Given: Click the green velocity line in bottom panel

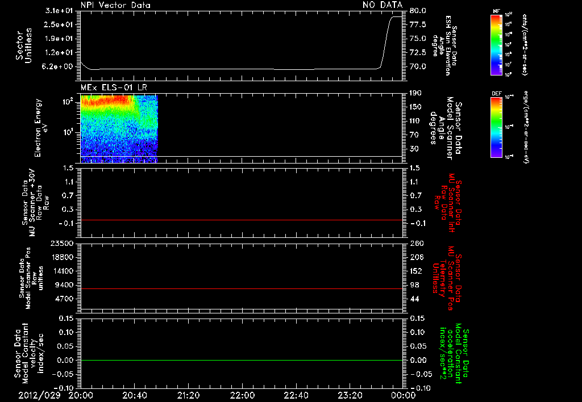Looking at the screenshot, I should tap(241, 360).
